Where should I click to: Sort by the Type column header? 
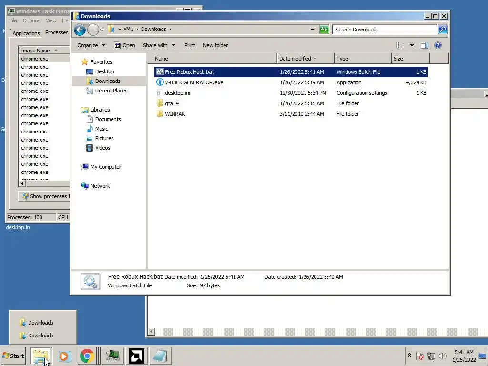click(363, 59)
